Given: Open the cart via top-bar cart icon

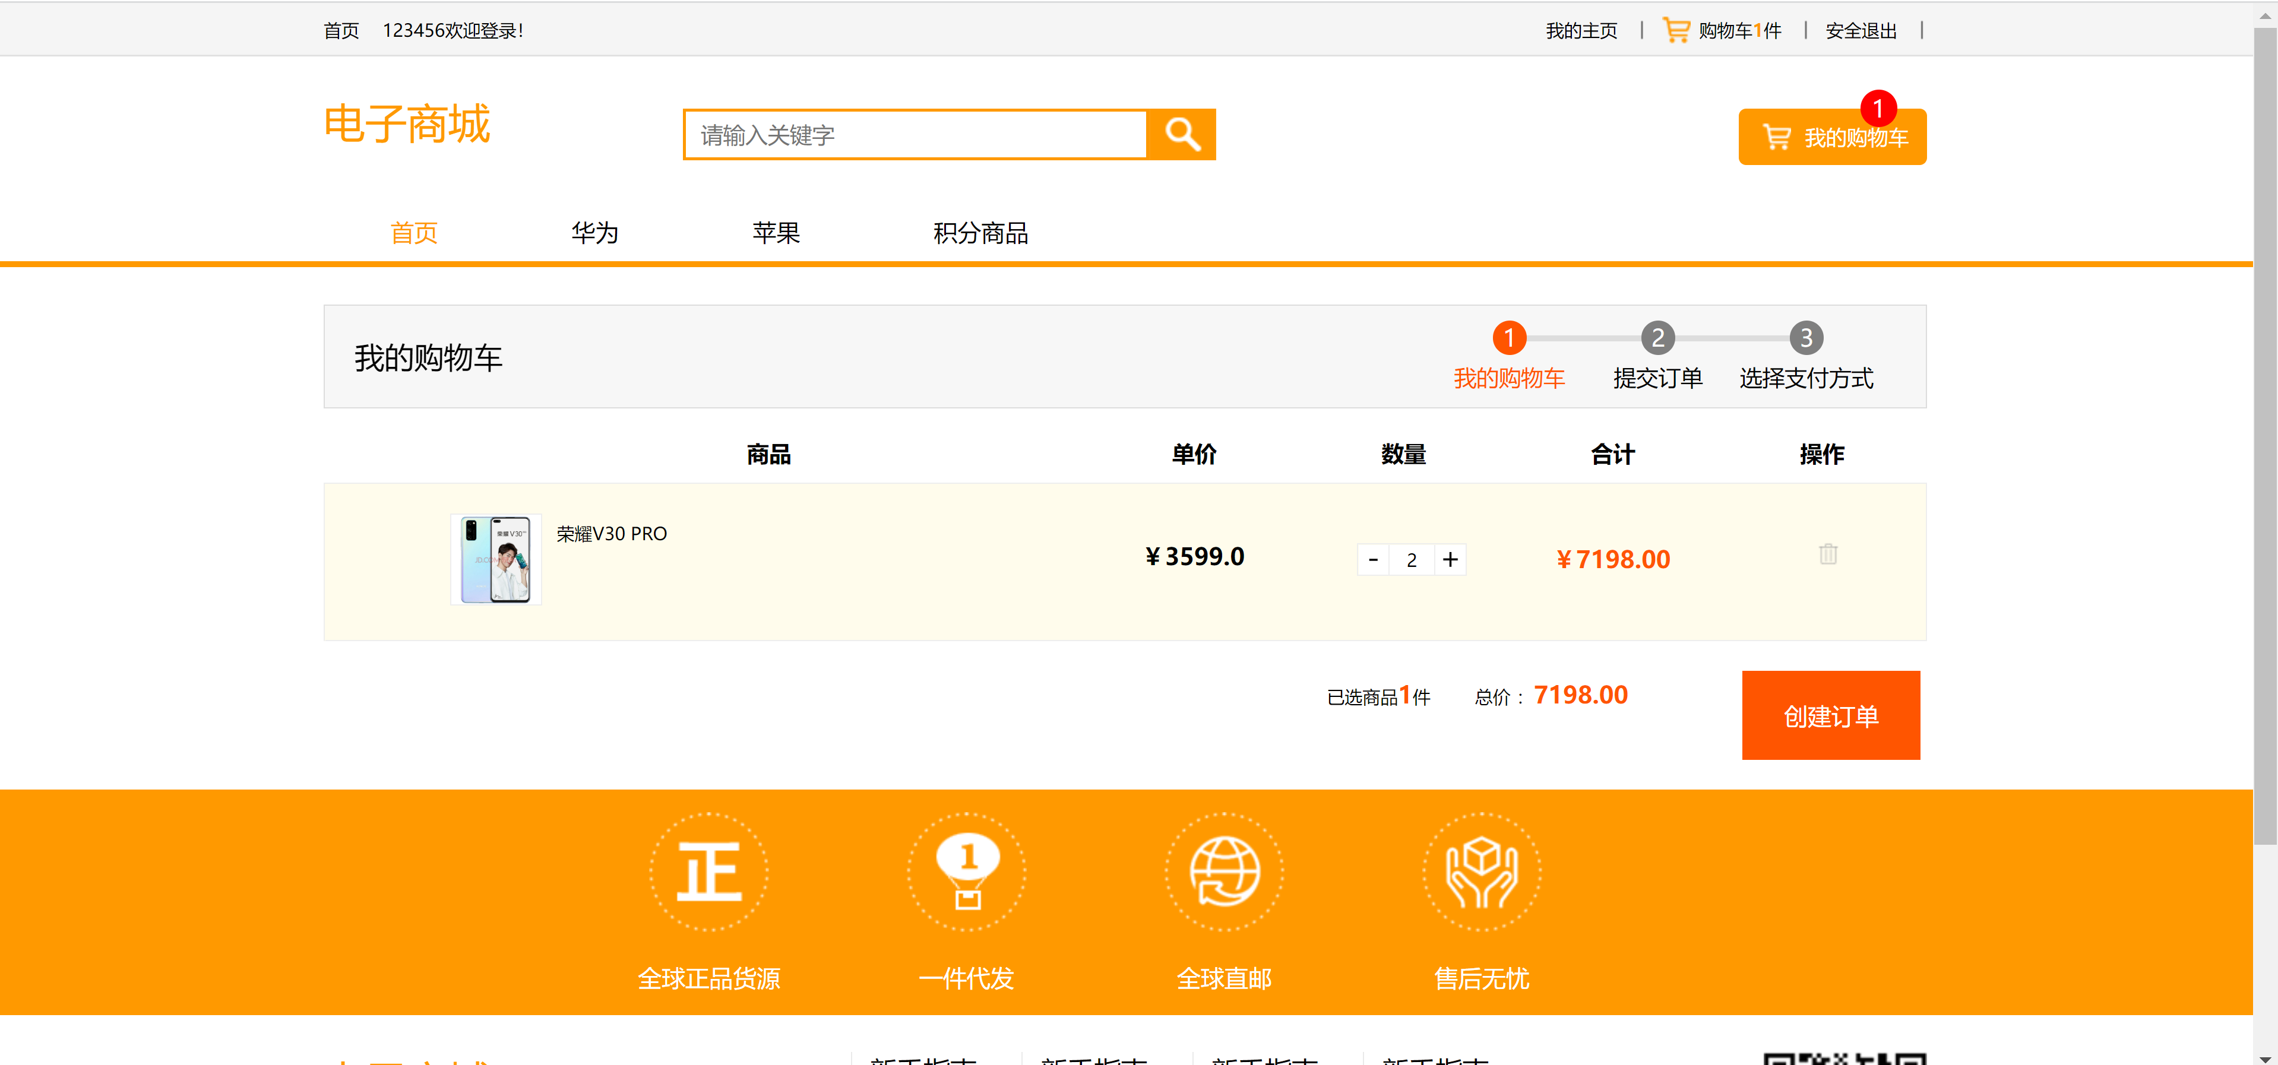Looking at the screenshot, I should pos(1676,29).
